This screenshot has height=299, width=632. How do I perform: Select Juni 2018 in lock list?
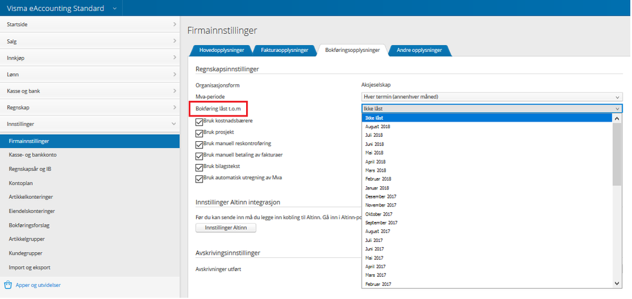click(487, 144)
